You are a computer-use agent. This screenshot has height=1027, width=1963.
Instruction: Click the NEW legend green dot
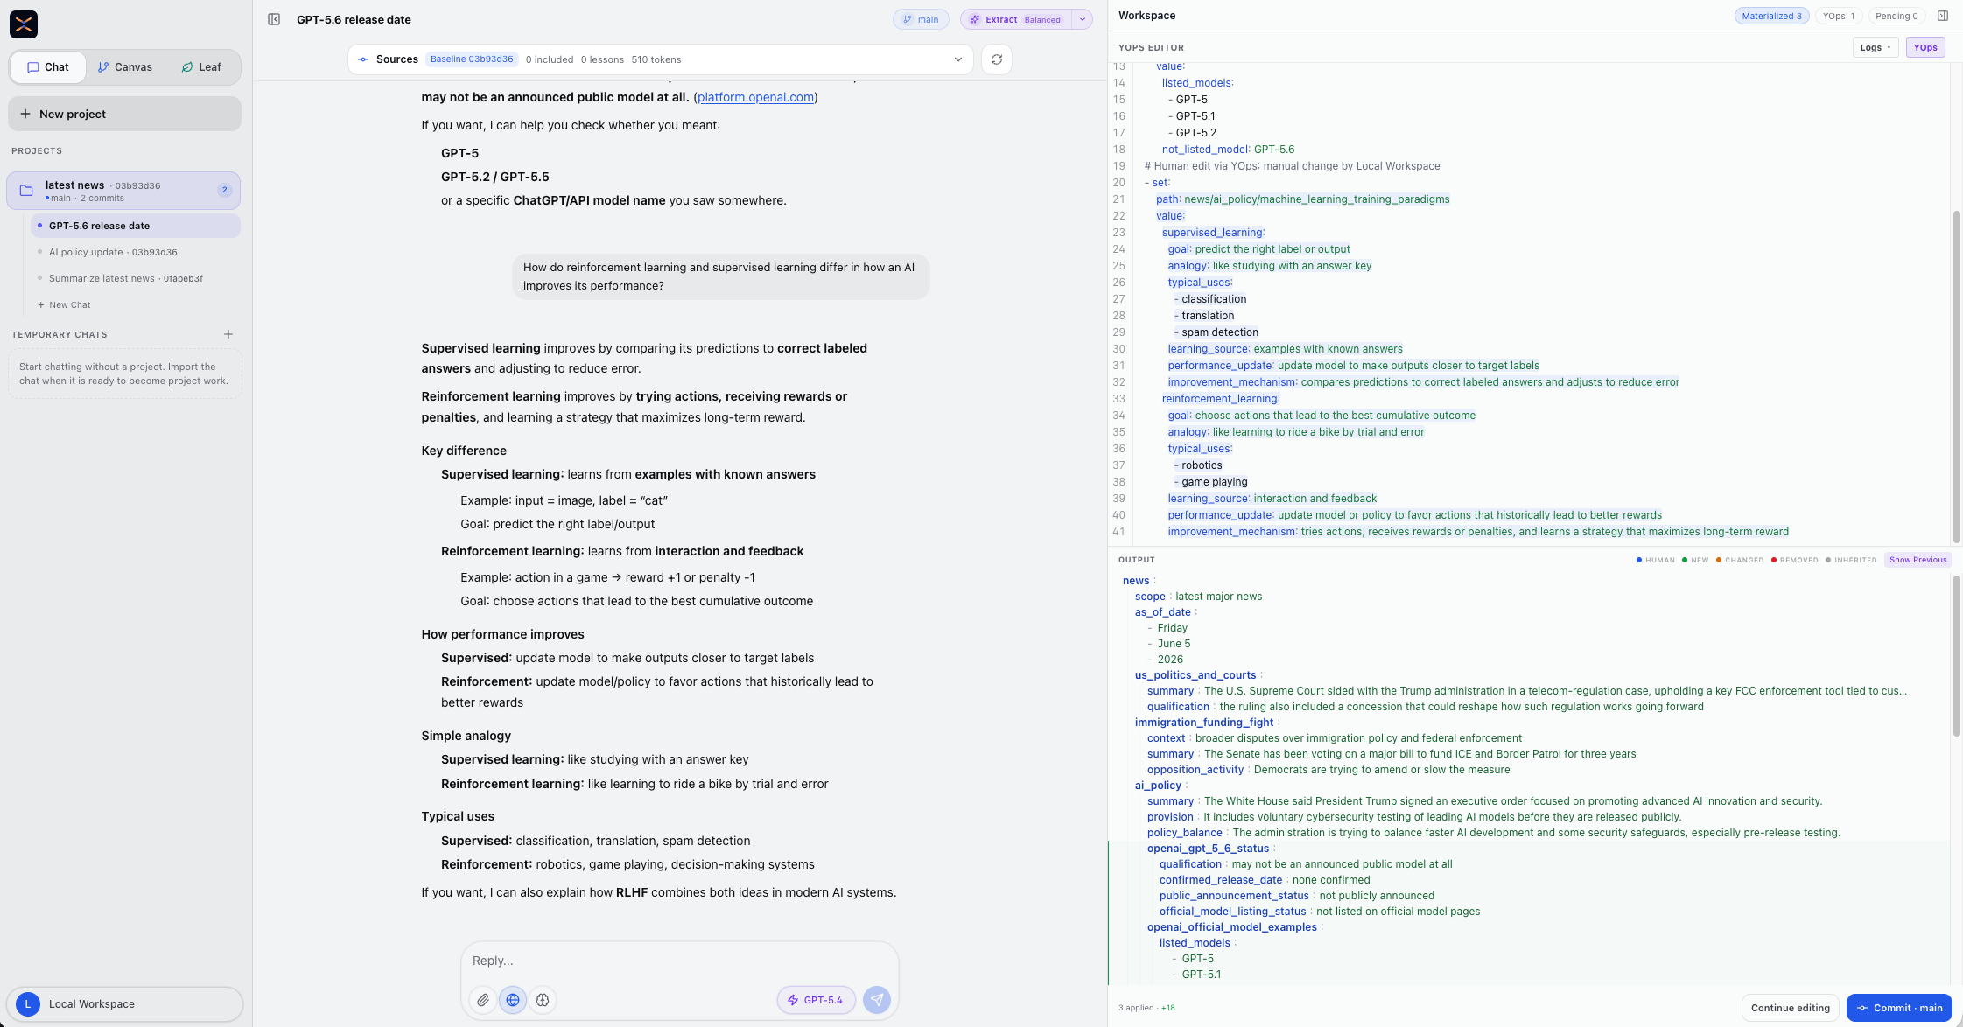point(1685,560)
